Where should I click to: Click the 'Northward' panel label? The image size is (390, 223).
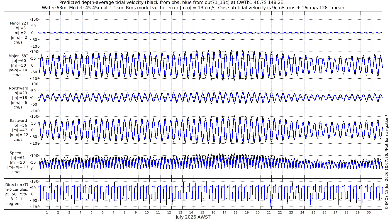[18, 88]
